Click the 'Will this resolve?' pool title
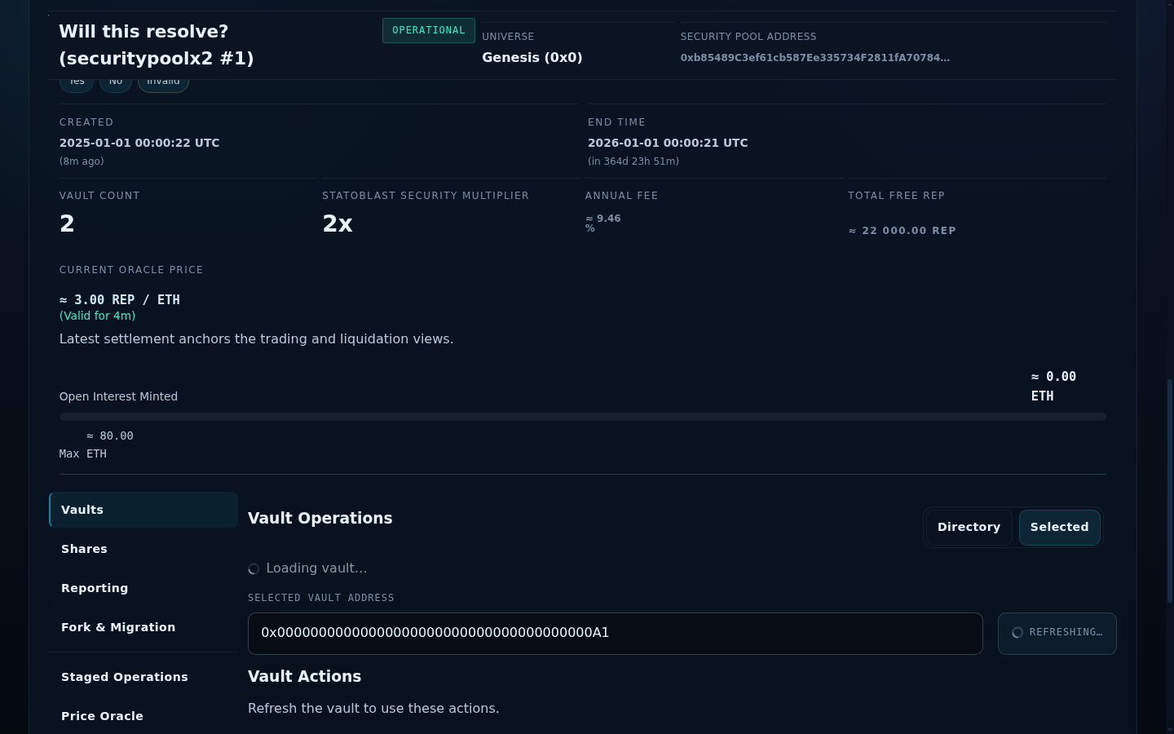 pyautogui.click(x=157, y=45)
